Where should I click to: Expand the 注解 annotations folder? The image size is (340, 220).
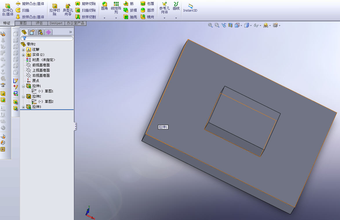point(23,50)
